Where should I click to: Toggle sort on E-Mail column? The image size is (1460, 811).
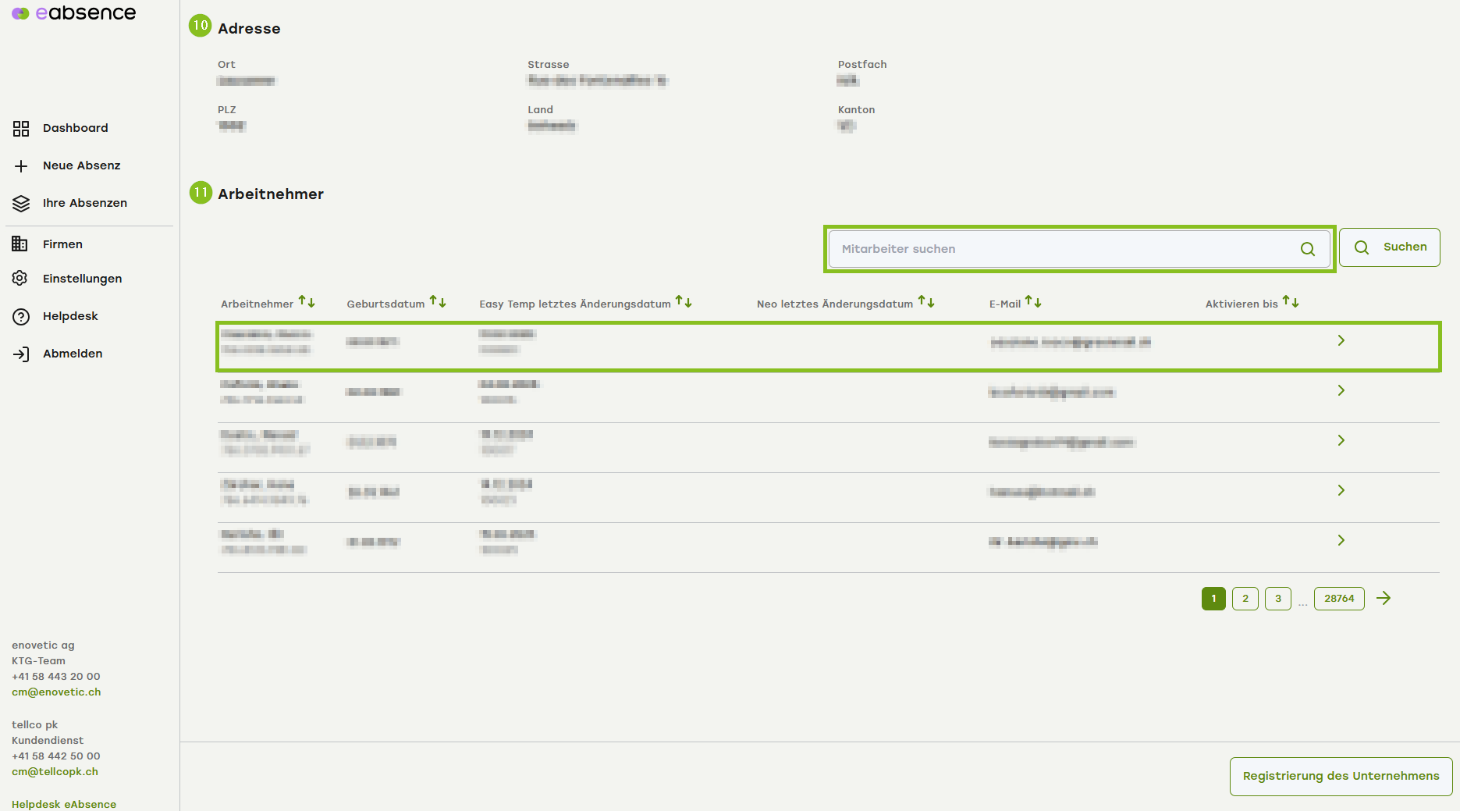click(1033, 302)
